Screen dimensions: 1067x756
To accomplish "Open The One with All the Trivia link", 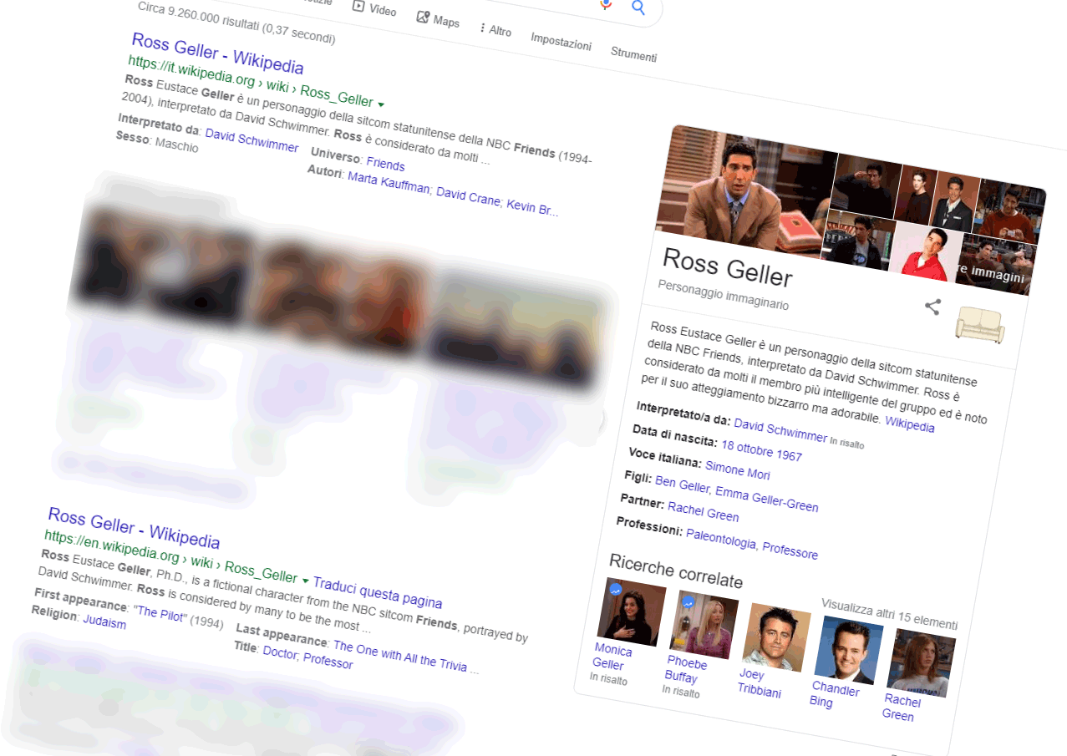I will pos(406,657).
